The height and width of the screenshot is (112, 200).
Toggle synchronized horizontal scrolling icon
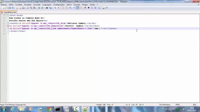click(x=66, y=8)
